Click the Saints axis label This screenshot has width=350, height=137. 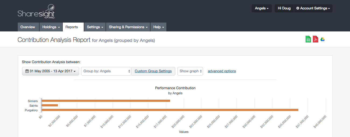[34, 106]
